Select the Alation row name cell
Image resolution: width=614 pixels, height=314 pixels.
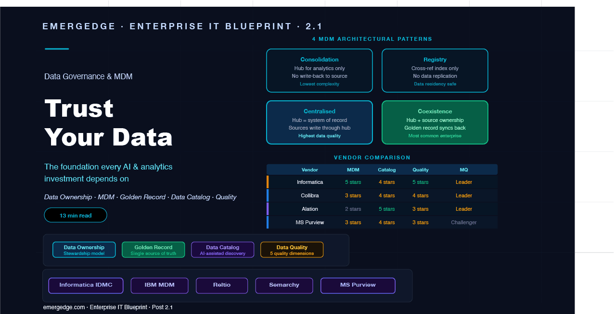click(310, 209)
